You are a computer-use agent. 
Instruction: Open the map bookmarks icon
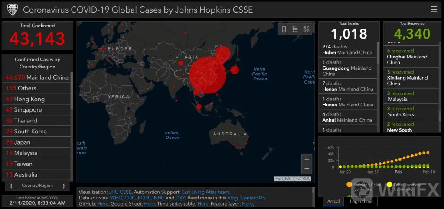[284, 29]
